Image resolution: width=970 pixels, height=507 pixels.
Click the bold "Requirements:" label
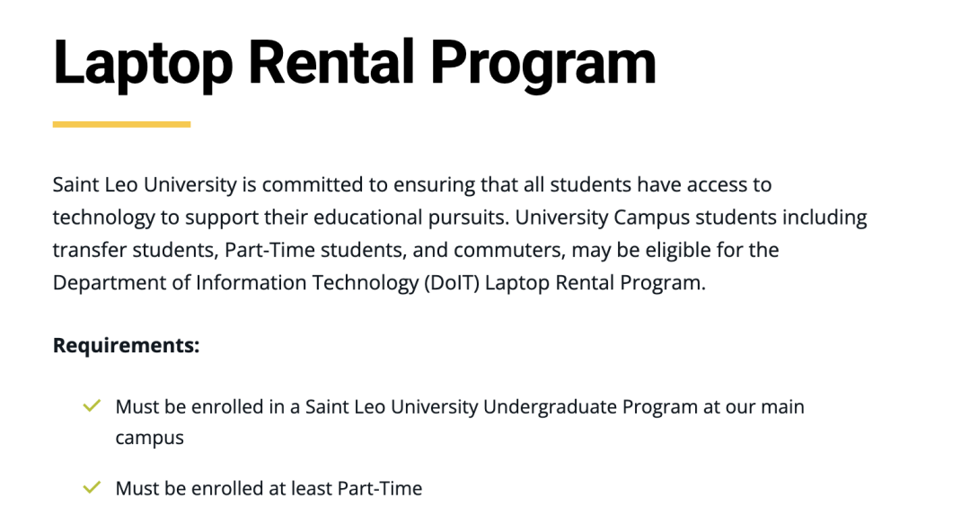pos(126,345)
